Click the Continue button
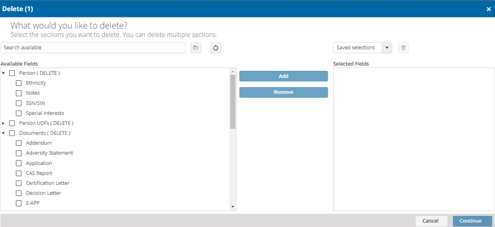 (x=472, y=221)
